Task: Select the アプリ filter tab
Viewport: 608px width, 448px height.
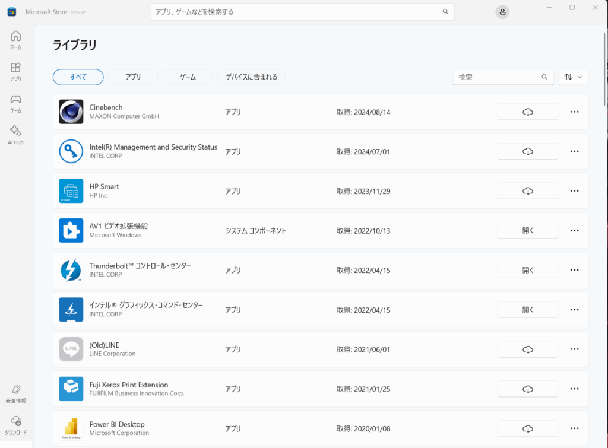Action: point(133,77)
